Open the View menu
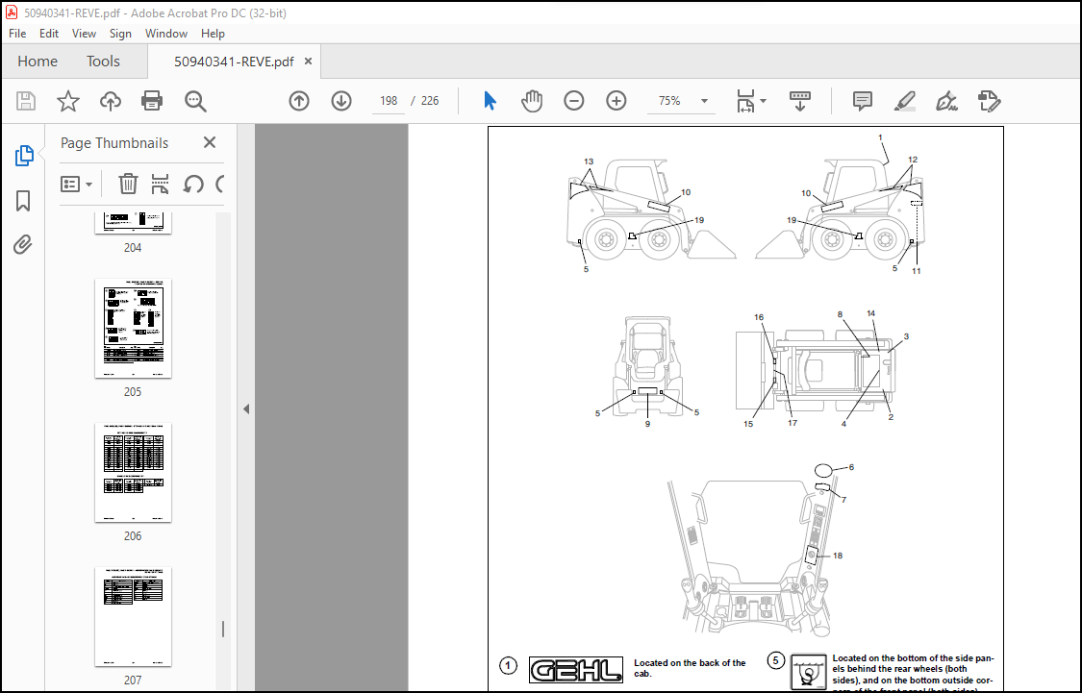This screenshot has width=1082, height=693. point(84,33)
